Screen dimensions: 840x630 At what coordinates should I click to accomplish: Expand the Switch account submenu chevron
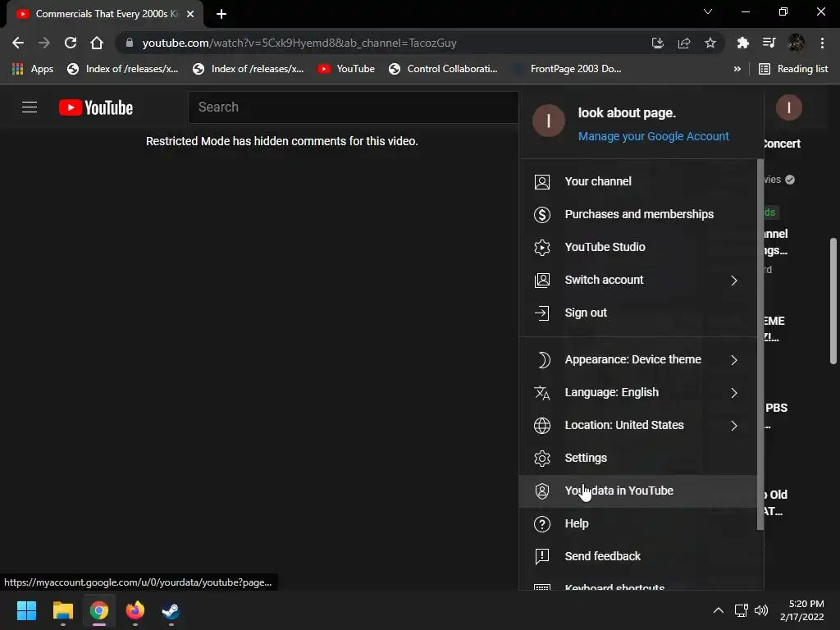(734, 281)
